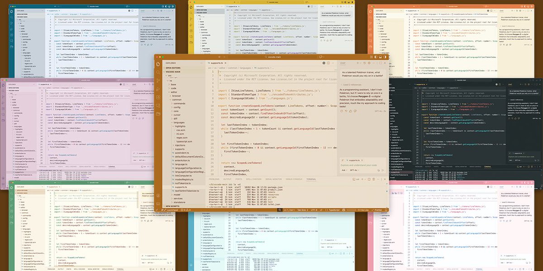The image size is (543, 271).
Task: Open the Search view in the activity bar
Action: click(158, 73)
